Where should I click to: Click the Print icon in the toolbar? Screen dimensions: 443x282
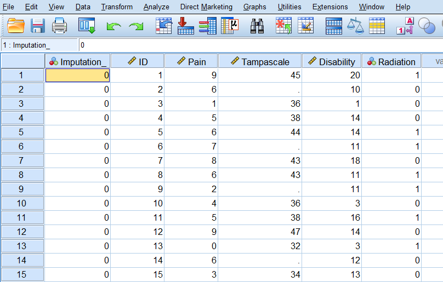(x=59, y=26)
